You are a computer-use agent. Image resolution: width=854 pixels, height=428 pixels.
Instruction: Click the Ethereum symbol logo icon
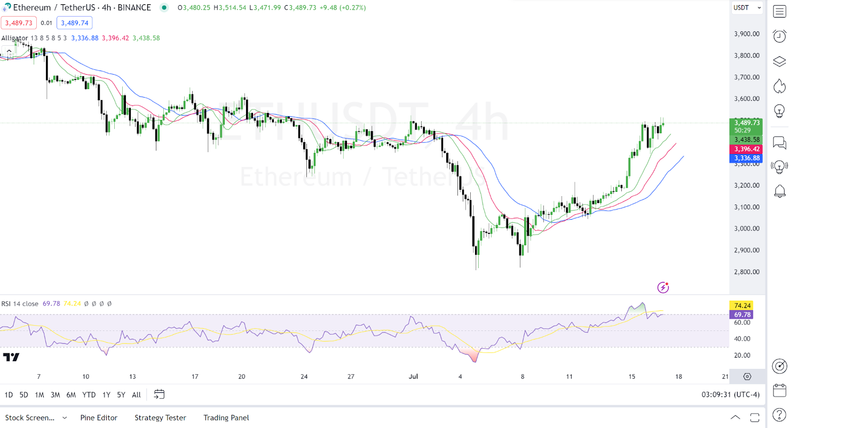click(6, 7)
